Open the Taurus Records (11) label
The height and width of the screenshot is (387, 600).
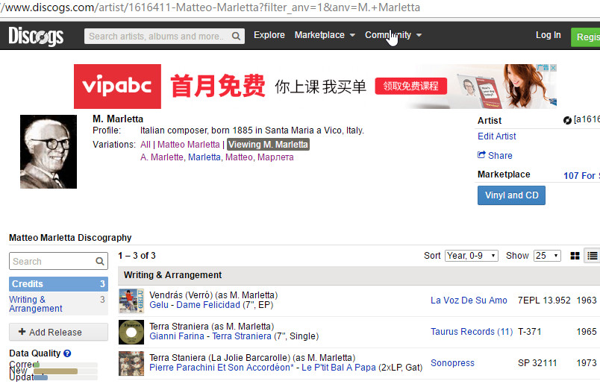[472, 332]
